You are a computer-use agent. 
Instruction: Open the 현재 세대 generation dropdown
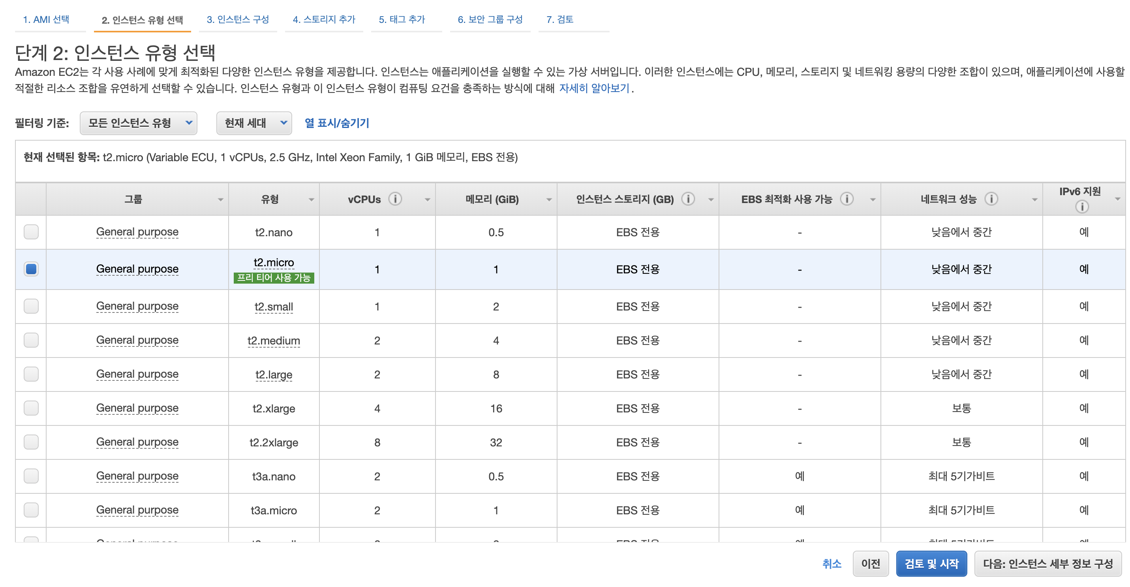tap(254, 123)
